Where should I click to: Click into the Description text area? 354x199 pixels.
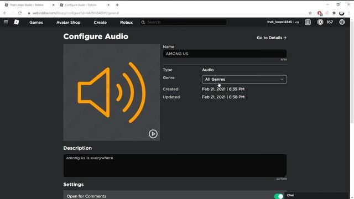coord(175,165)
